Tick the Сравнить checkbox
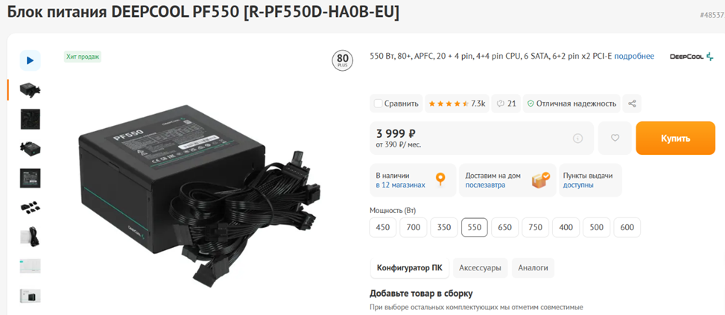This screenshot has width=725, height=315. tap(379, 104)
